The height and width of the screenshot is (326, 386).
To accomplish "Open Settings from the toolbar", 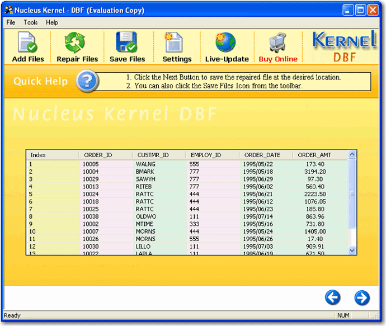I will click(x=177, y=46).
